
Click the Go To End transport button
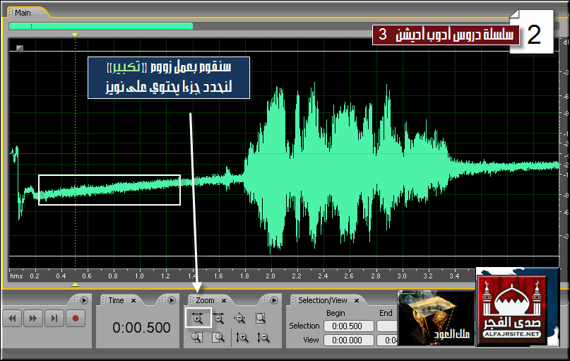click(x=54, y=319)
